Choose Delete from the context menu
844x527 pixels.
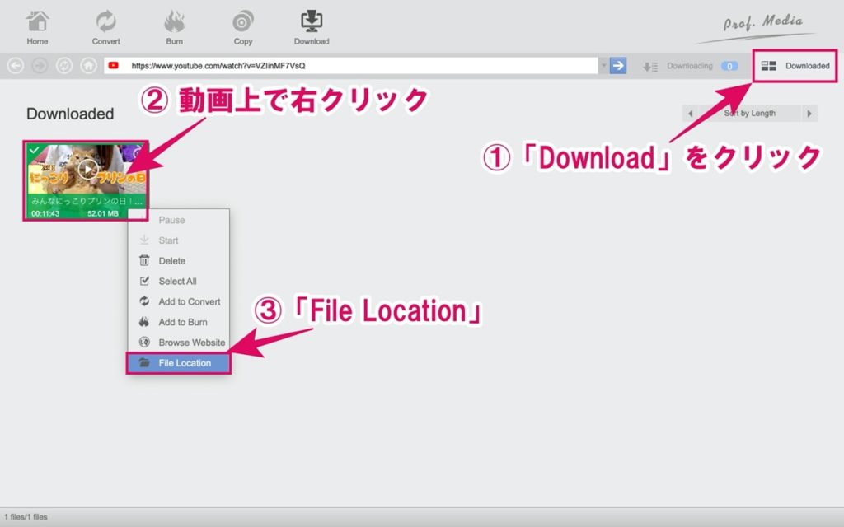point(178,261)
